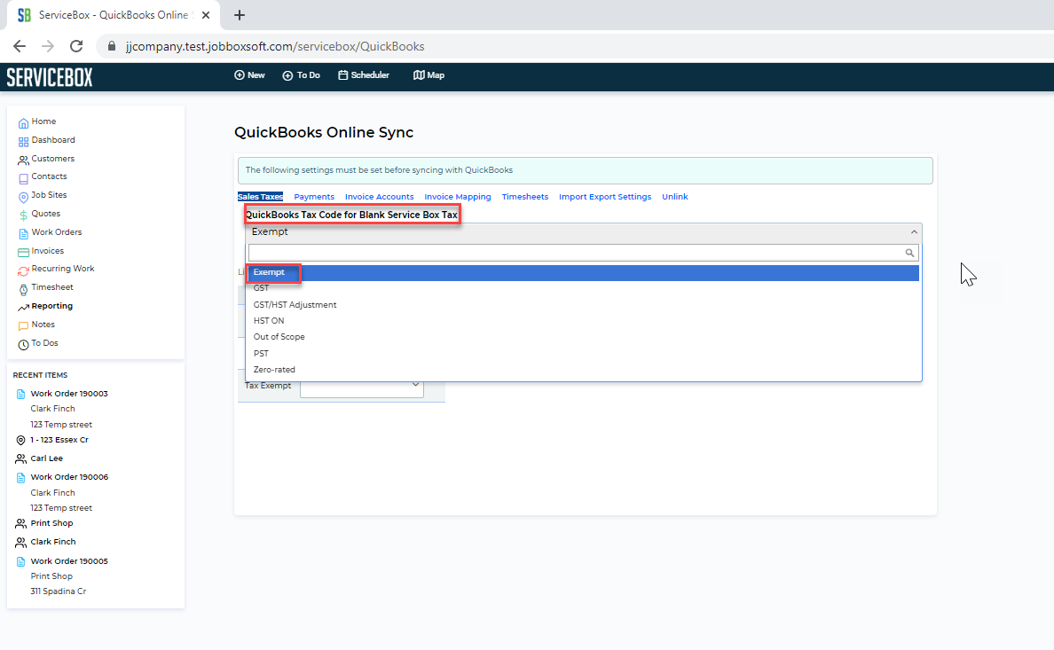Select Zero-rated option
Screen dimensions: 1054x650
pos(584,370)
